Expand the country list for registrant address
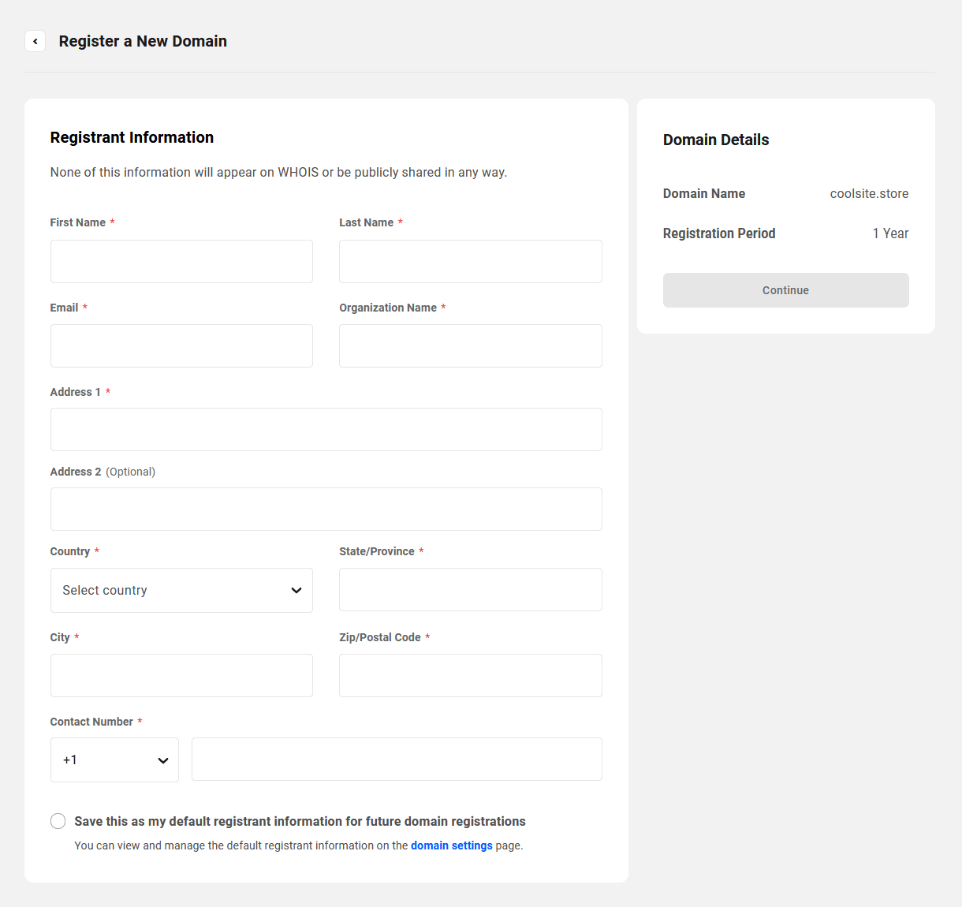Image resolution: width=962 pixels, height=907 pixels. tap(181, 590)
